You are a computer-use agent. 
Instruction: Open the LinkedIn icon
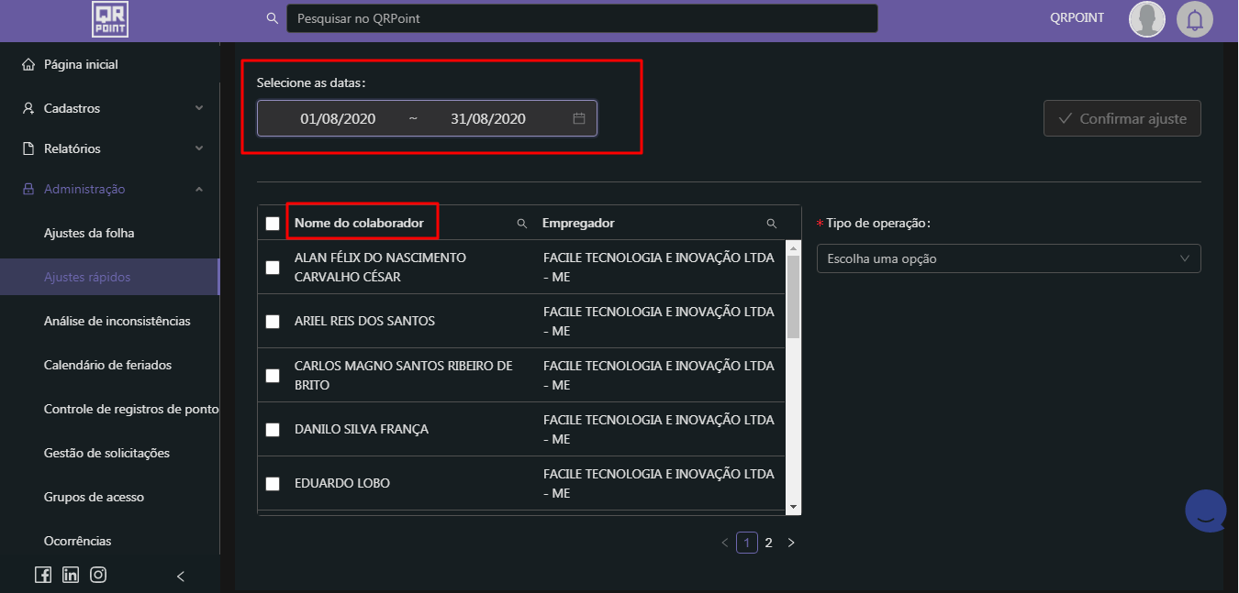click(71, 575)
